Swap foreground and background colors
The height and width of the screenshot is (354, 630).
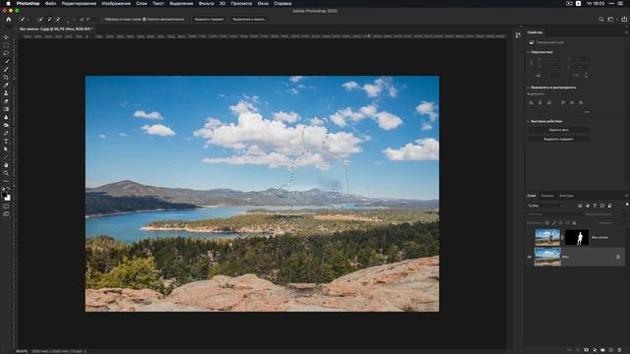[x=9, y=189]
